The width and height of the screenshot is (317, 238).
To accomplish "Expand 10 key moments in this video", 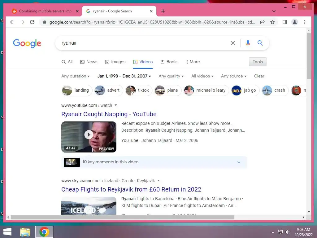I will click(154, 162).
